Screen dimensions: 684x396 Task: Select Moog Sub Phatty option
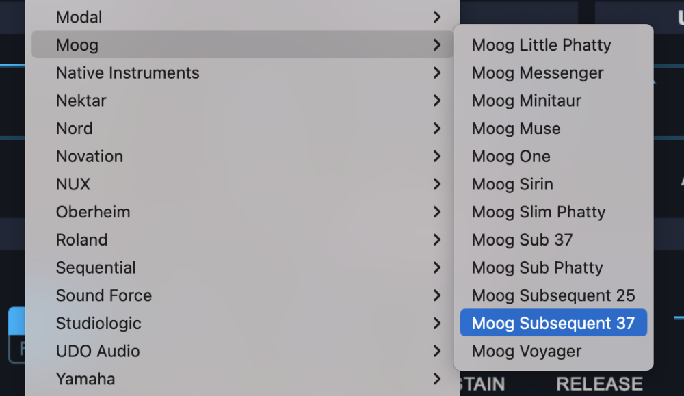(537, 267)
